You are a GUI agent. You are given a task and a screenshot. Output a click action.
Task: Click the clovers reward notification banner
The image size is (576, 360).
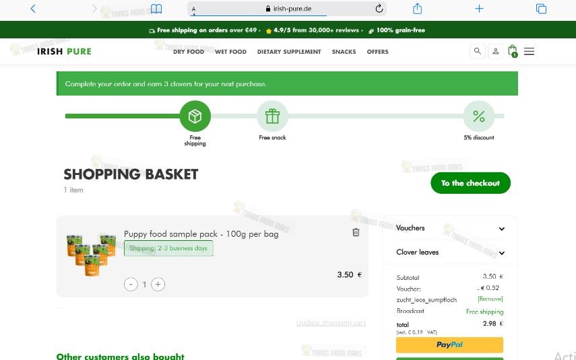click(x=287, y=83)
